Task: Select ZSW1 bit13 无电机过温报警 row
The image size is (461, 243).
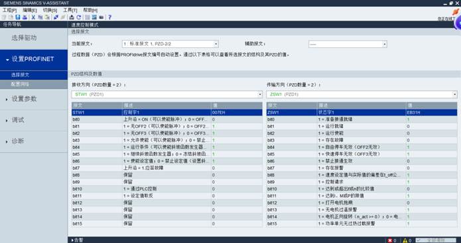Action: click(362, 210)
